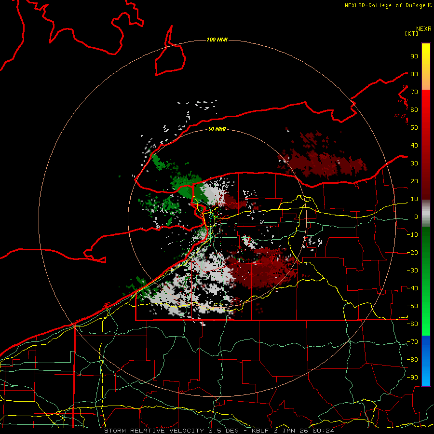Click the -70 legend value
This screenshot has height=434, width=434.
tap(412, 342)
